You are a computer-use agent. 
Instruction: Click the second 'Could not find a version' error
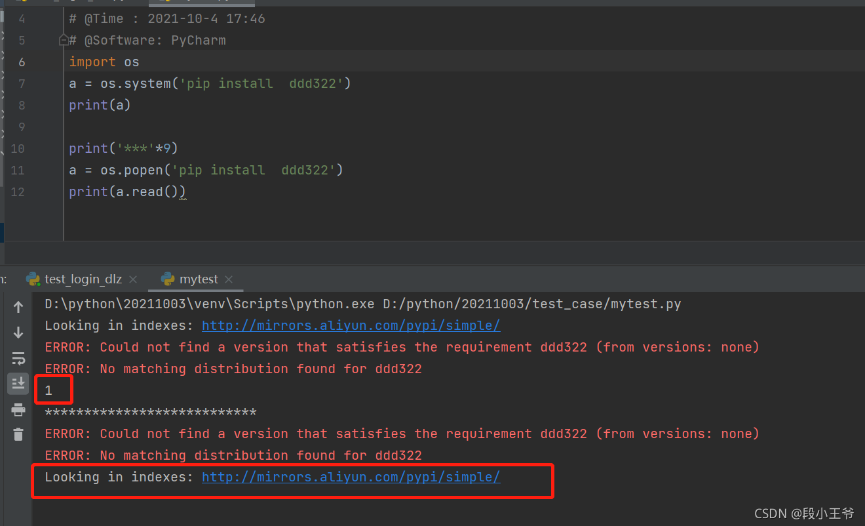click(x=402, y=434)
